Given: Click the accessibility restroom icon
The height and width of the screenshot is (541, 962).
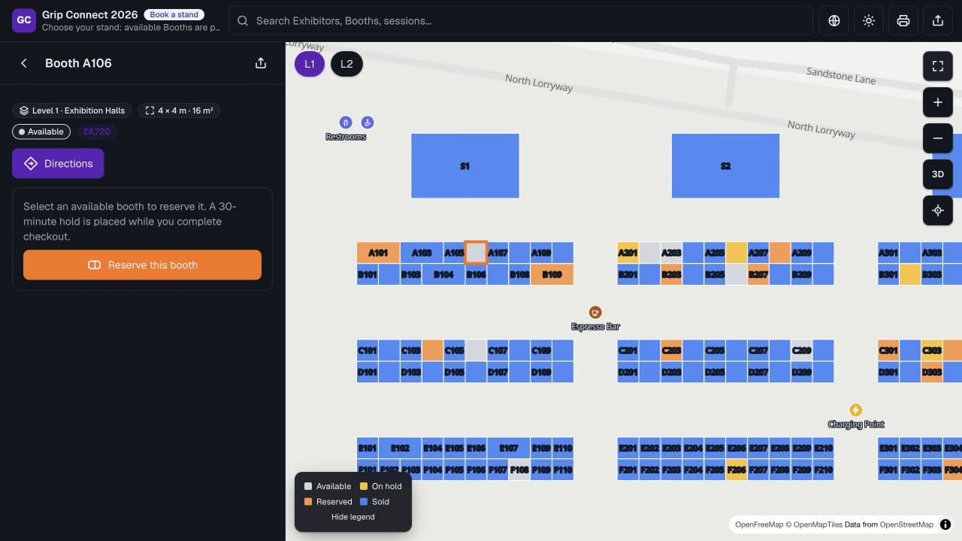Looking at the screenshot, I should pyautogui.click(x=368, y=122).
